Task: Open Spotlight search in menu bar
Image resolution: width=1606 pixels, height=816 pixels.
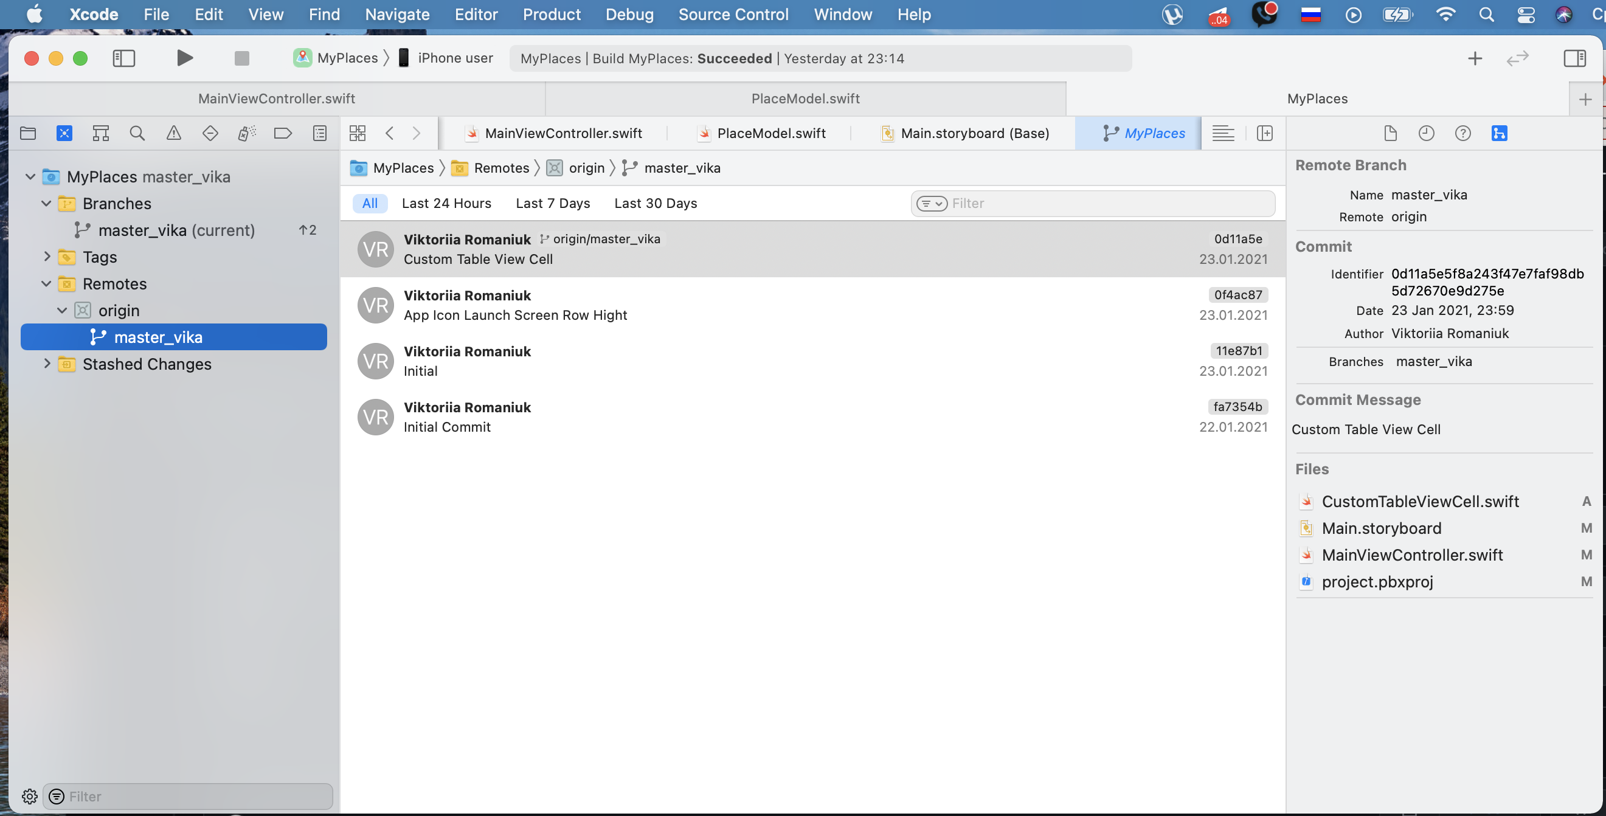Action: click(1486, 15)
